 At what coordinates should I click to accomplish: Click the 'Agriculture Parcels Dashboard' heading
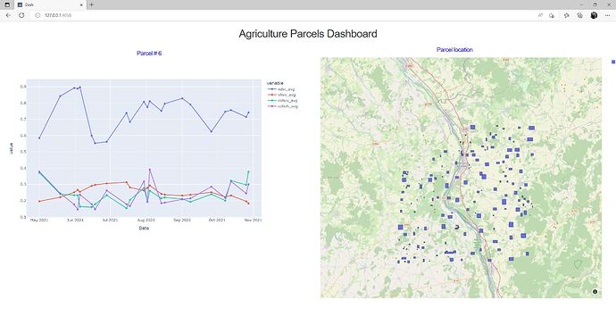(308, 34)
